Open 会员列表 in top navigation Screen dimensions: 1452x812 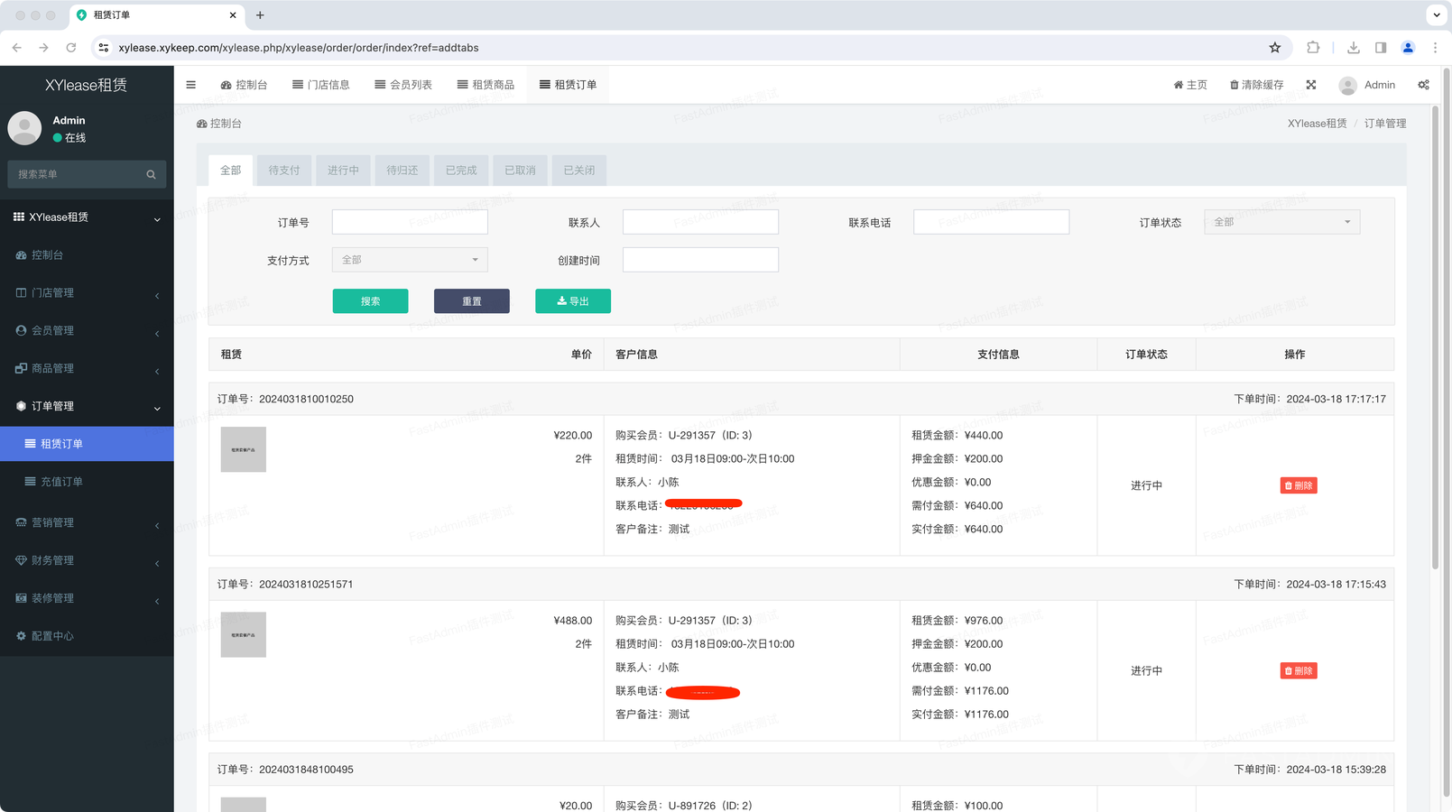(x=403, y=85)
